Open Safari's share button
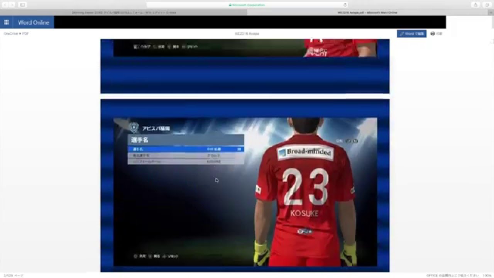494x278 pixels. click(x=475, y=5)
